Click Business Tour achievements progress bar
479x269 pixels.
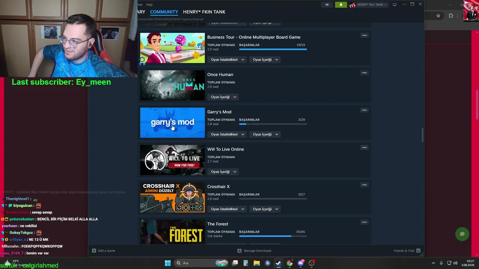click(273, 49)
